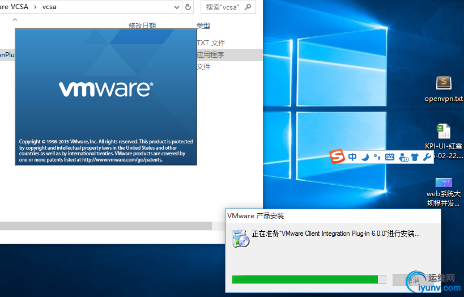The image size is (464, 297).
Task: Open the Sogou skin shirt icon
Action: (415, 157)
